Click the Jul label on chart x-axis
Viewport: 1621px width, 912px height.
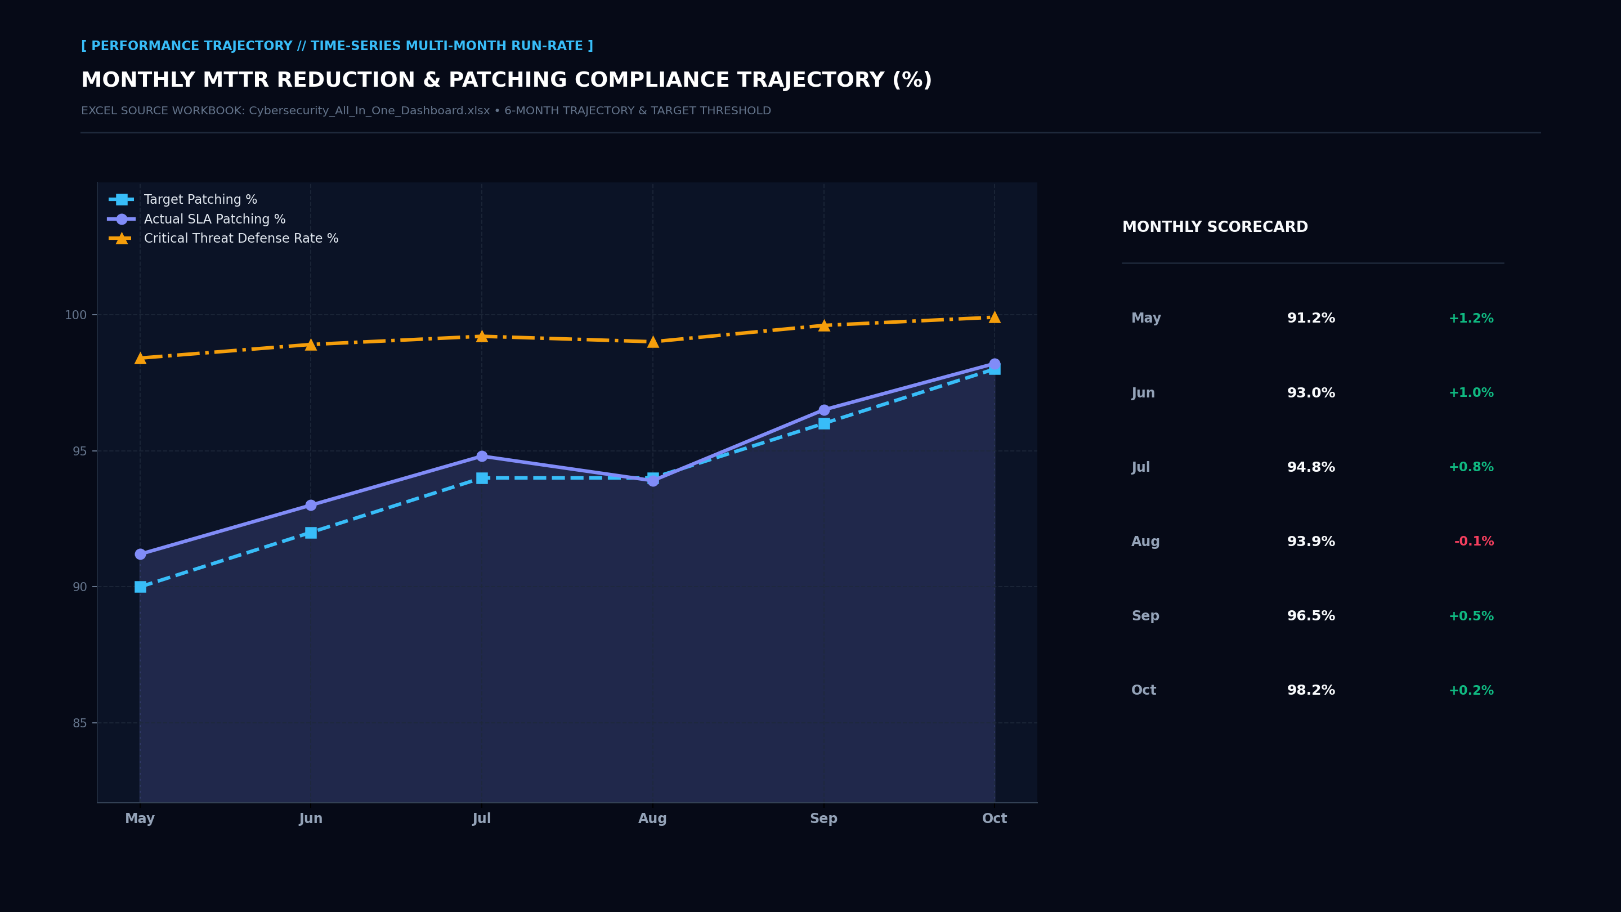[482, 819]
